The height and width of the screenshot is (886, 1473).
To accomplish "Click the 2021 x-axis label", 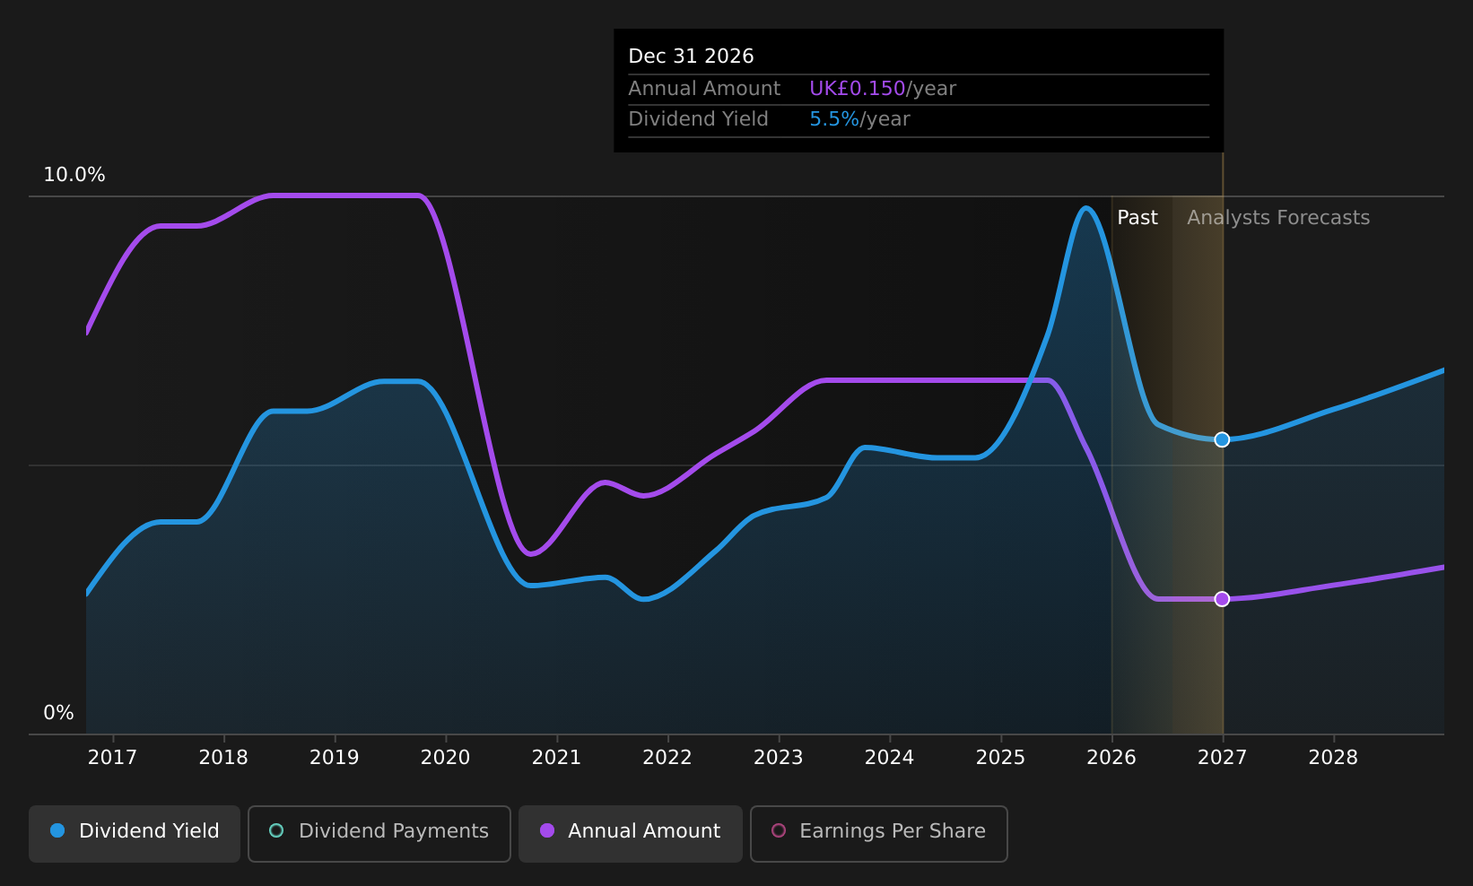I will (556, 758).
